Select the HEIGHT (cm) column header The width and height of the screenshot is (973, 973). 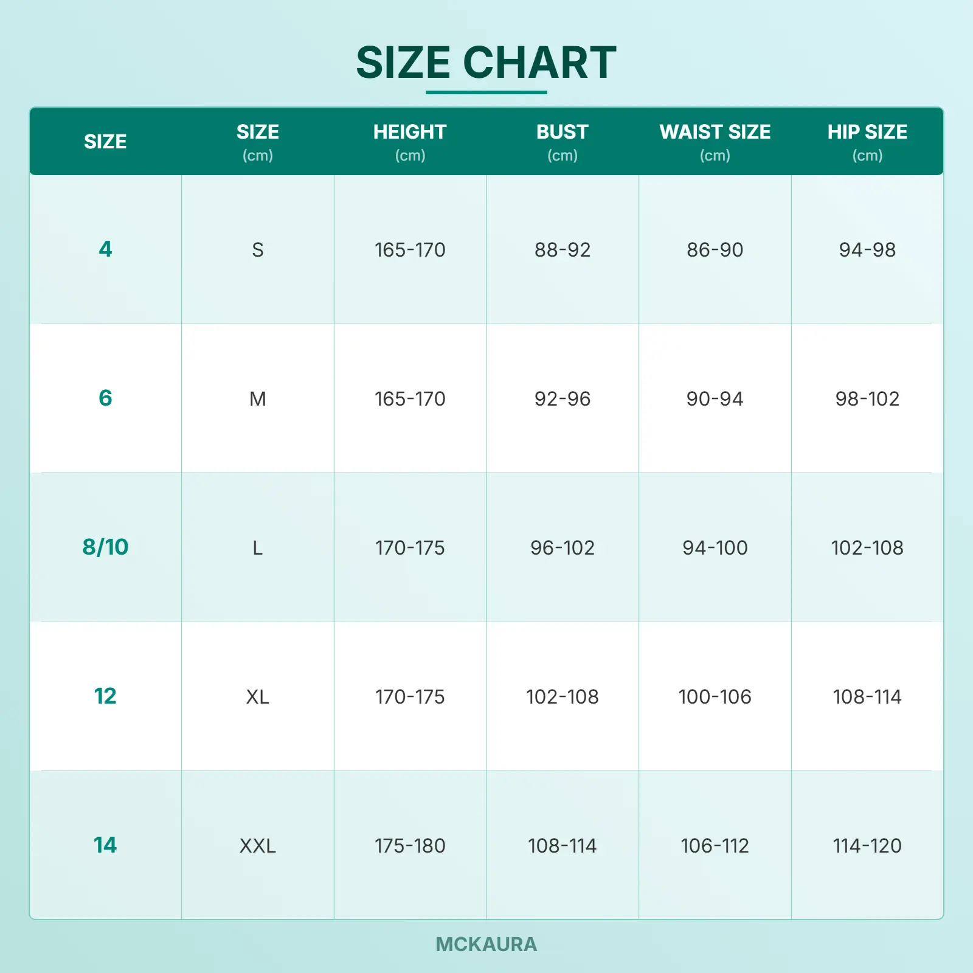coord(410,142)
